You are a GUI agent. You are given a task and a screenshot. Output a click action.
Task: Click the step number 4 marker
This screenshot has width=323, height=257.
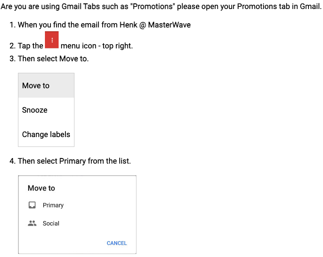click(12, 161)
